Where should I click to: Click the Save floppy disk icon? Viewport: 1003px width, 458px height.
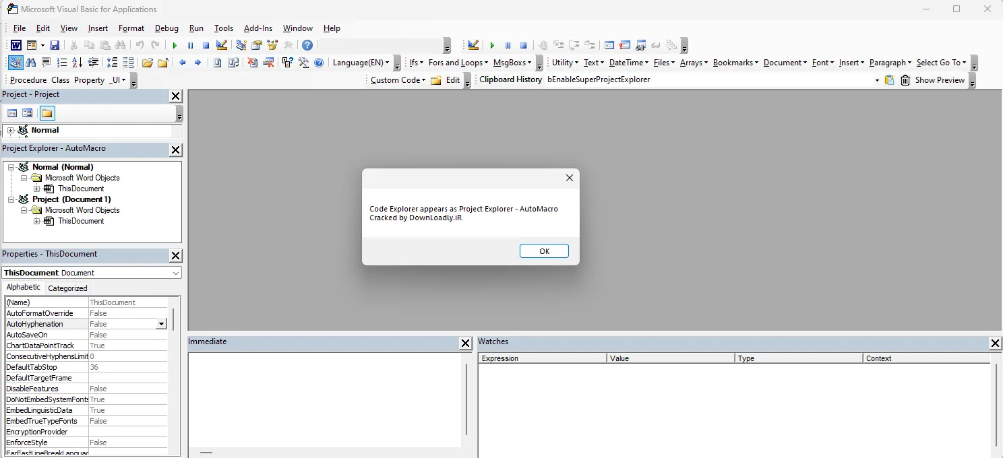click(x=55, y=45)
